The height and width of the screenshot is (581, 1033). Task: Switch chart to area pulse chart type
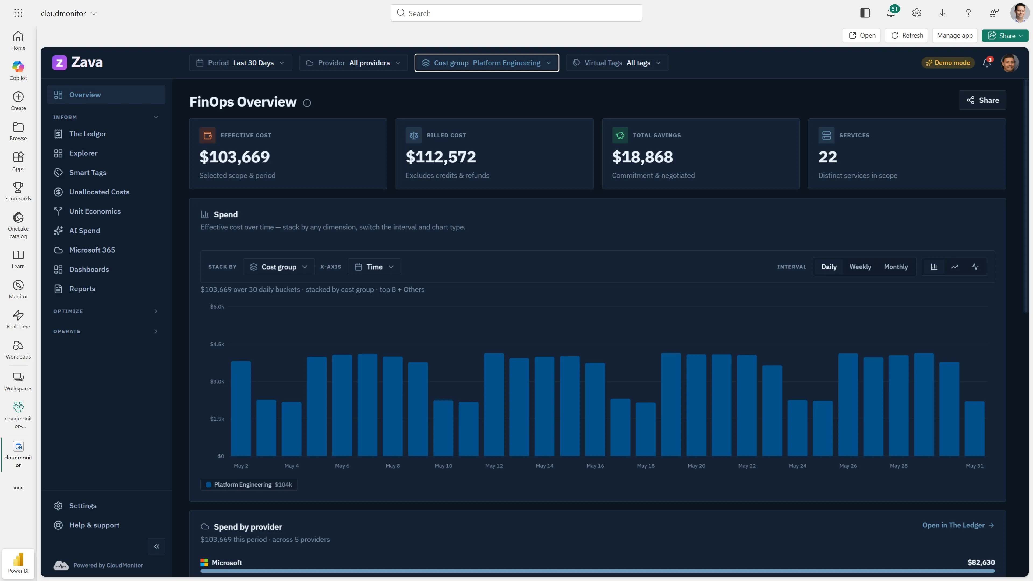point(975,267)
